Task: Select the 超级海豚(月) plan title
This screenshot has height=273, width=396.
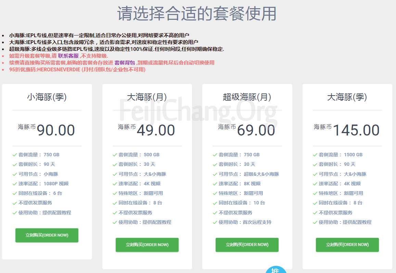Action: pos(247,97)
